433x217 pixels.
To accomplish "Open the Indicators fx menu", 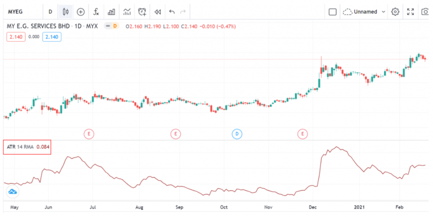I will [x=96, y=12].
